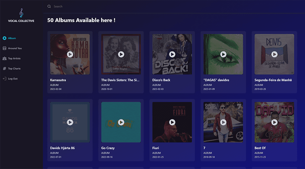Screen dimensions: 305x169
Task: Click the date 2023-01-09
Action: pyautogui.click(x=209, y=89)
